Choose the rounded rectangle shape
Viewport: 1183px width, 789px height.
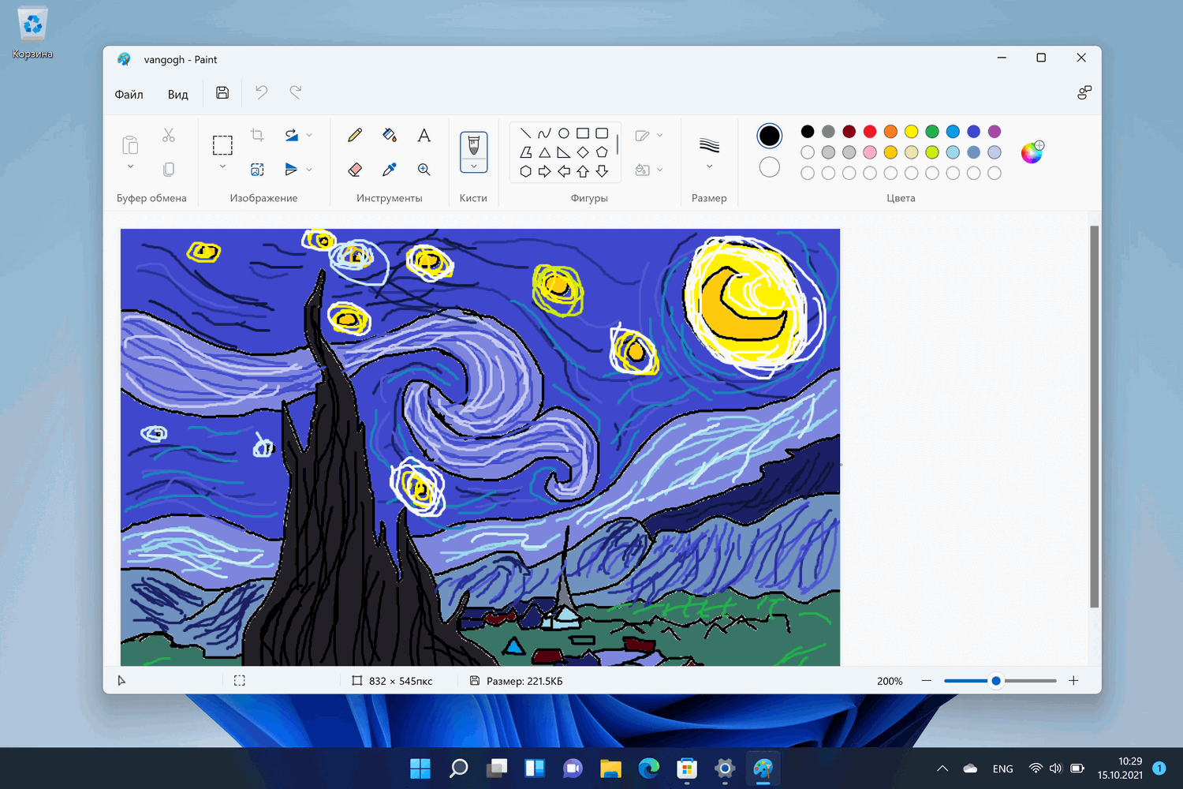click(602, 133)
